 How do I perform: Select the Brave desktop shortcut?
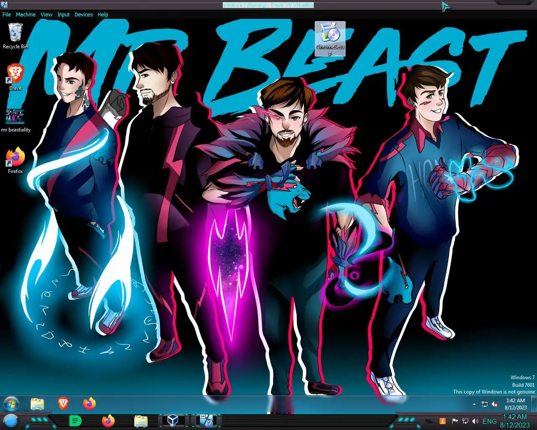click(x=15, y=78)
